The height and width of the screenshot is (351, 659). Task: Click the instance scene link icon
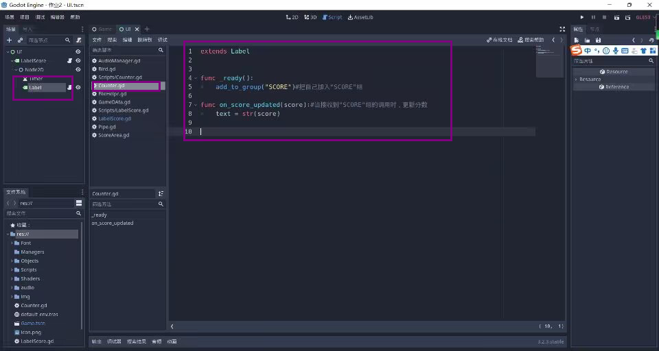click(20, 40)
